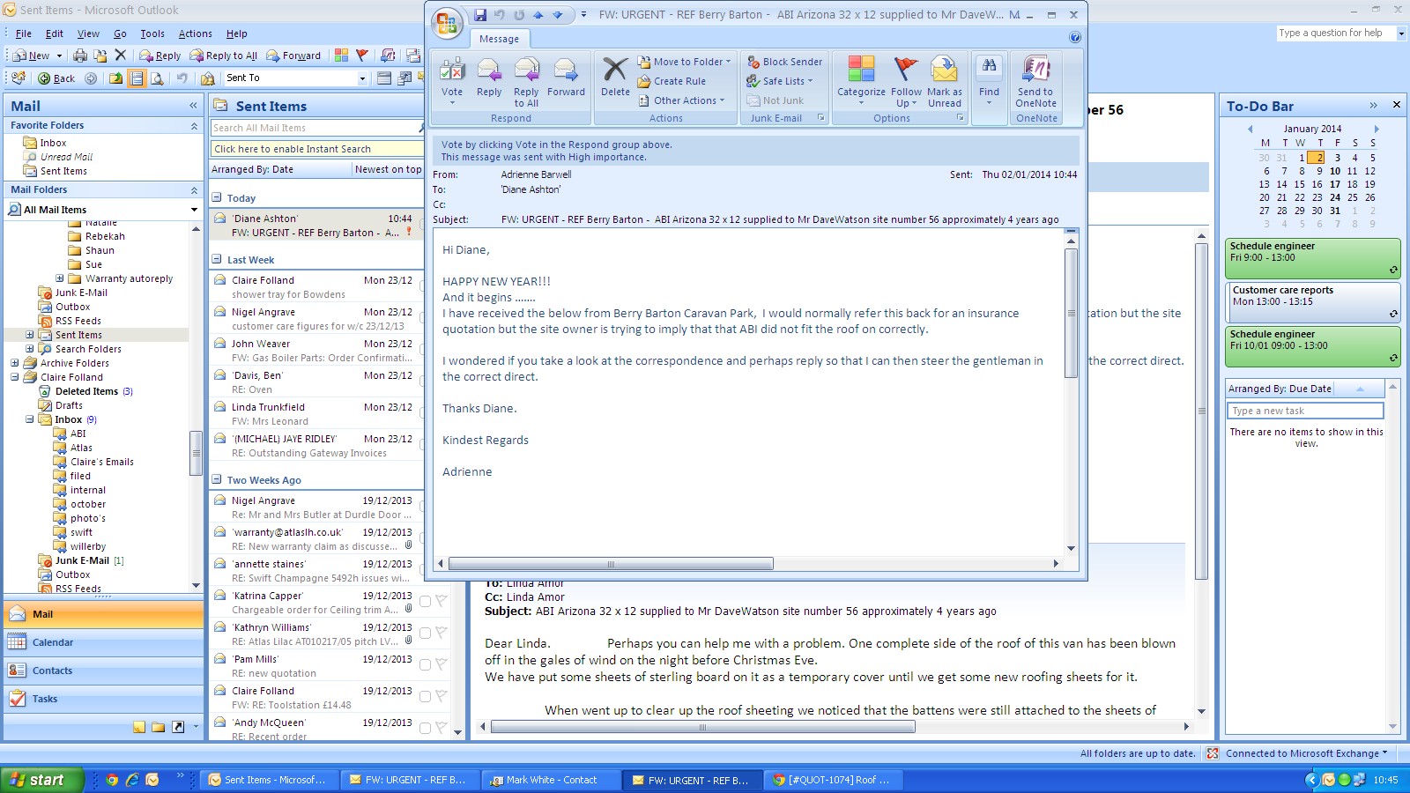This screenshot has height=793, width=1410.
Task: Open the folder list icon in the navigation strip
Action: pos(159,727)
